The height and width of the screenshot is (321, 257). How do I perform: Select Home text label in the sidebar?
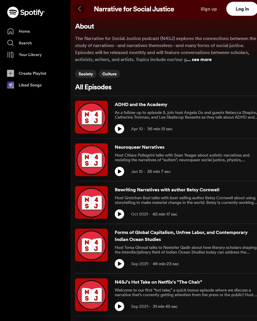tap(24, 31)
